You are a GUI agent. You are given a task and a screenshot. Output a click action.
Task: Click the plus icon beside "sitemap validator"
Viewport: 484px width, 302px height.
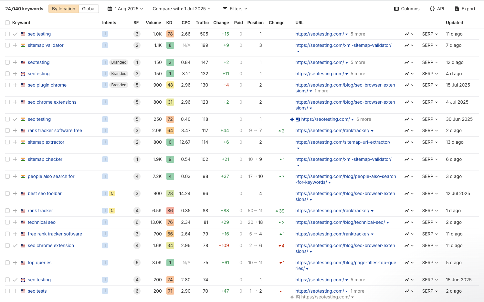pyautogui.click(x=15, y=45)
